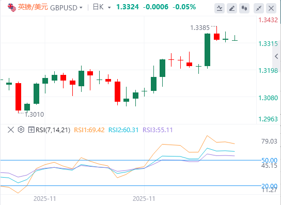Toggle the RSI2 blue line visibility
The height and width of the screenshot is (205, 281).
click(x=123, y=130)
